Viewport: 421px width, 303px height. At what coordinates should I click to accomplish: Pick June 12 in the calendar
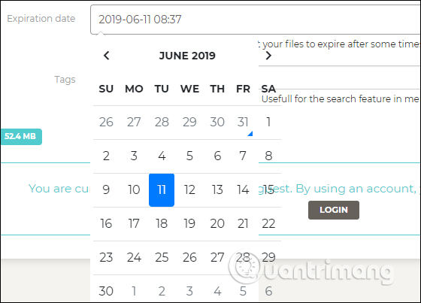coord(189,190)
